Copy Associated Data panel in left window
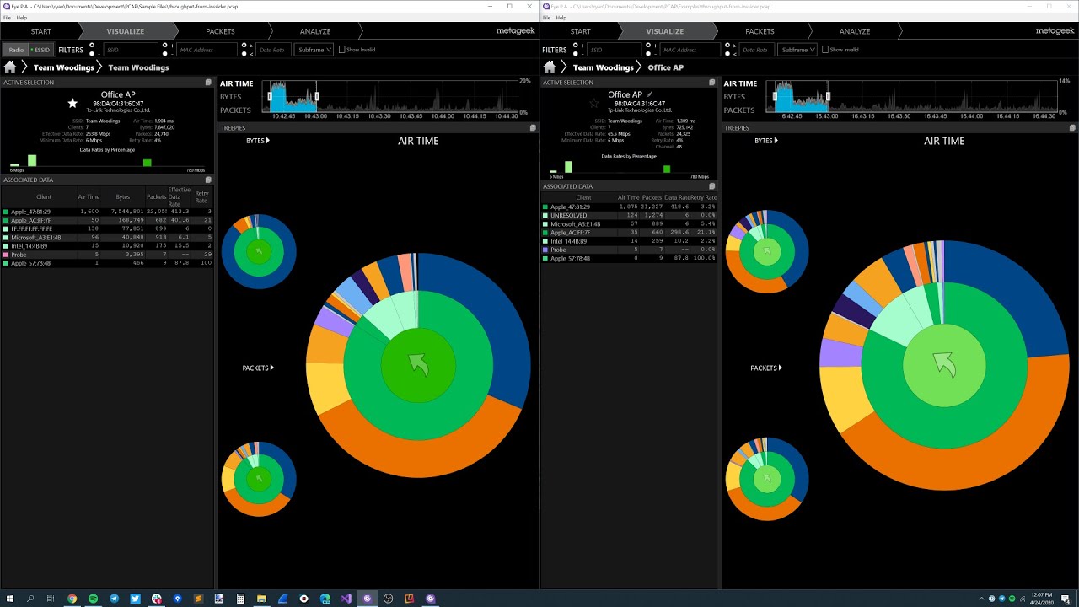Screen dimensions: 1079x607 tap(208, 180)
